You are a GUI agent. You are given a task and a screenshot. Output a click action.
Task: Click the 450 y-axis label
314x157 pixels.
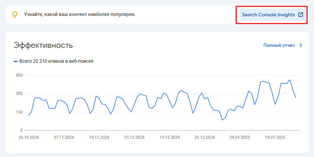click(19, 75)
